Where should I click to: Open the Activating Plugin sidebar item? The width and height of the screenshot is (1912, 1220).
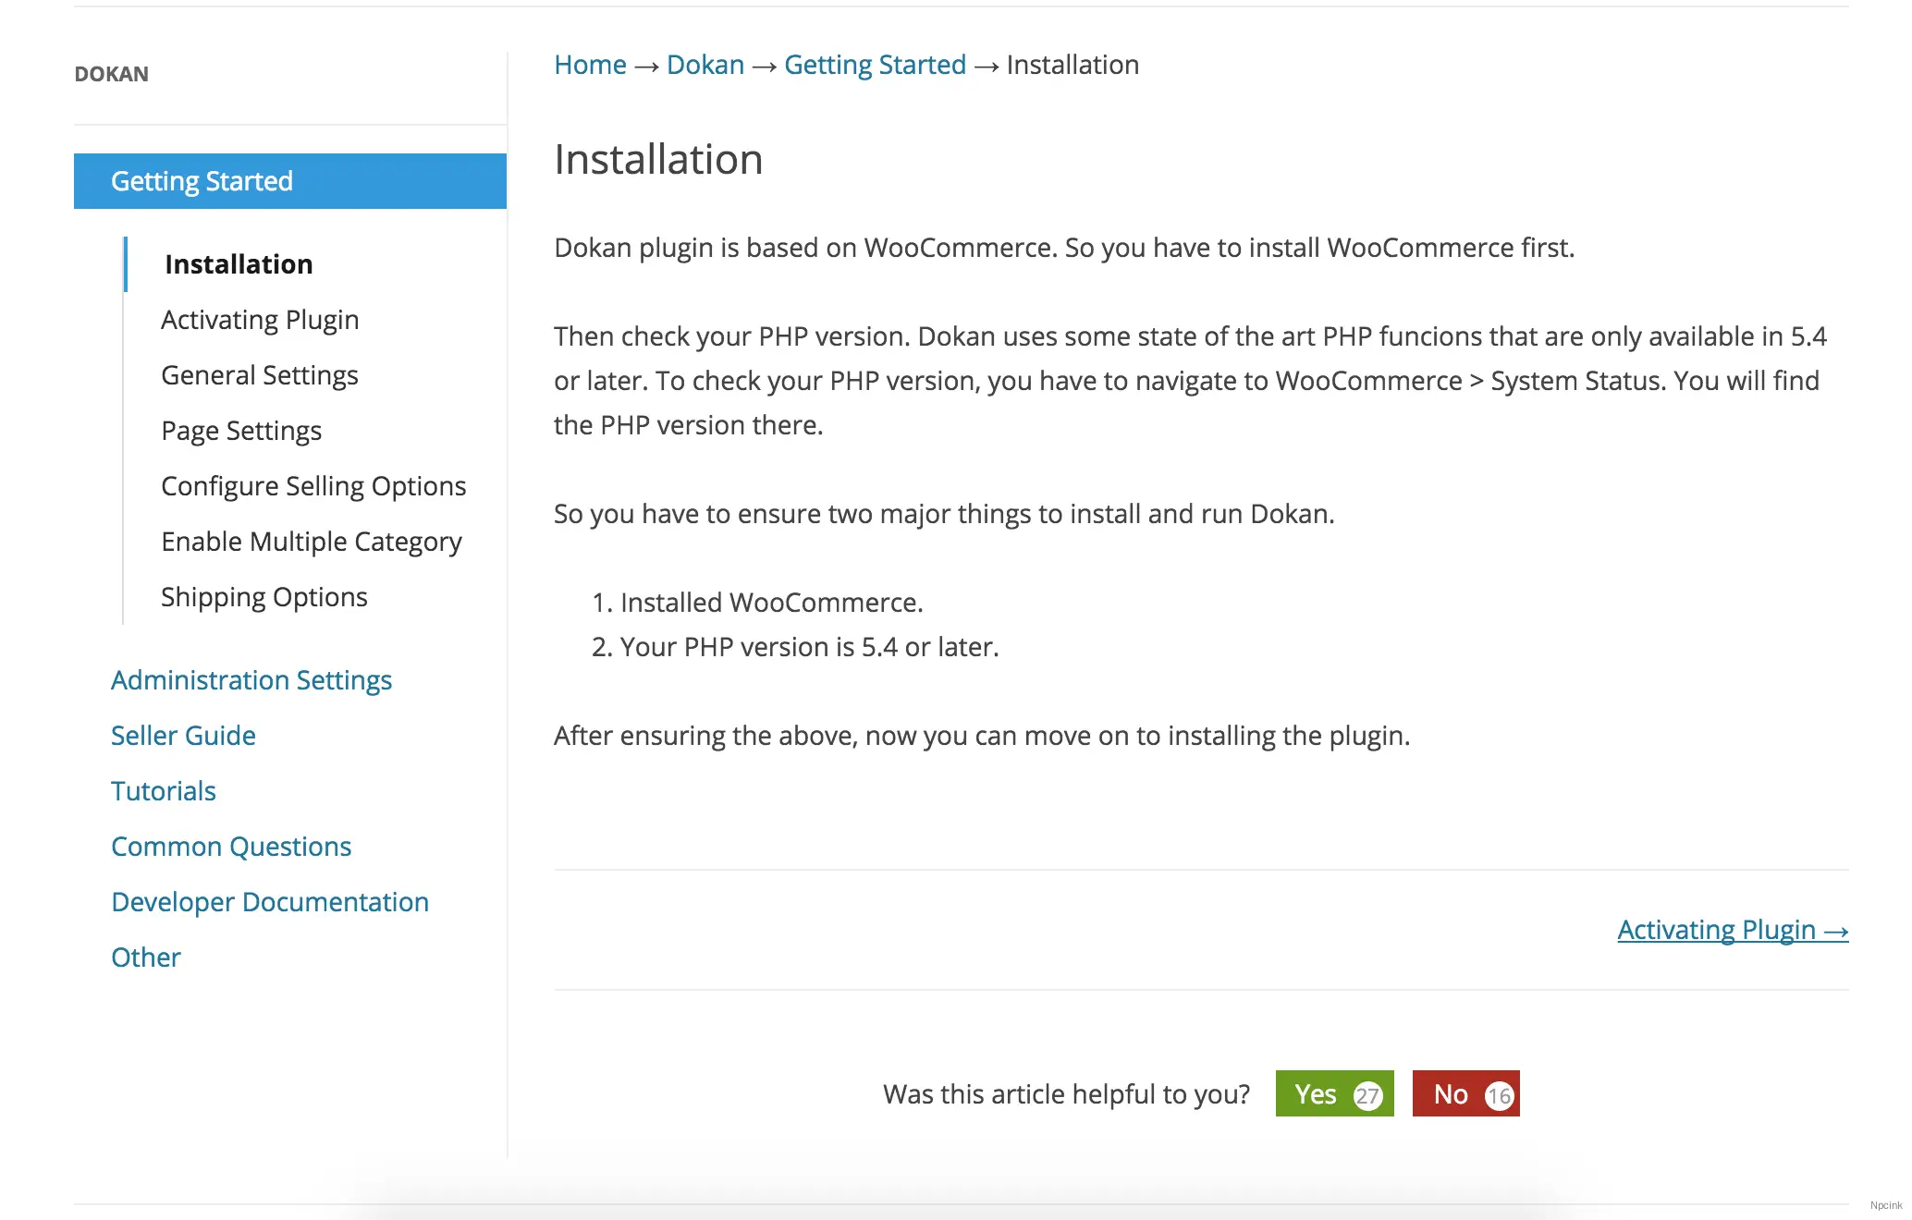point(260,320)
